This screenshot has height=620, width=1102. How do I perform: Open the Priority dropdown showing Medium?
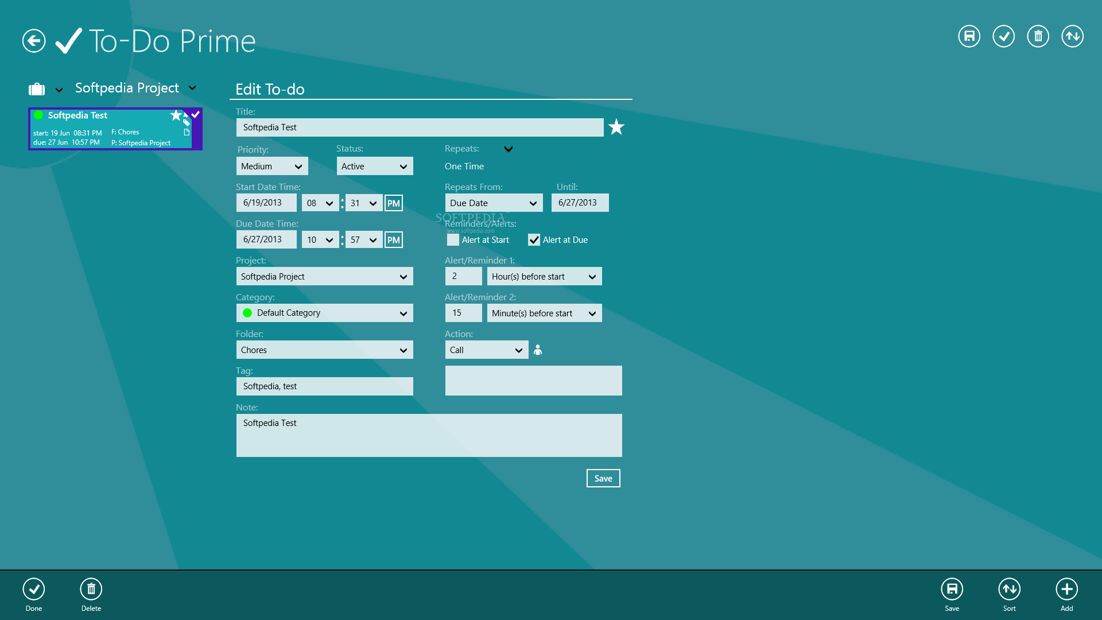point(272,166)
